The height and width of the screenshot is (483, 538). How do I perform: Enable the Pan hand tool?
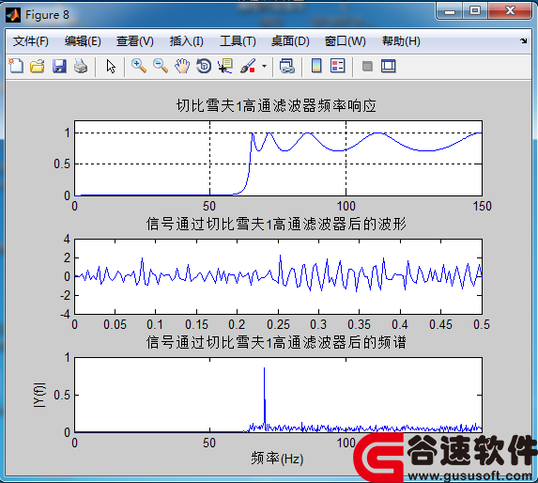tap(182, 66)
